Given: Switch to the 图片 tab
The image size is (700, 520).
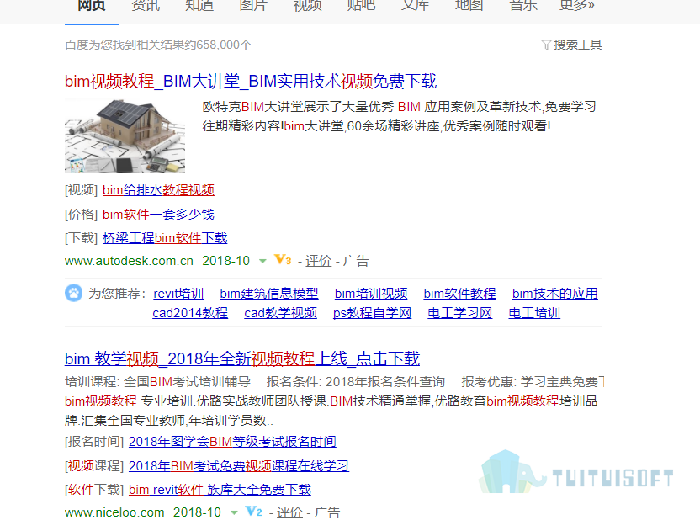Looking at the screenshot, I should pyautogui.click(x=253, y=6).
